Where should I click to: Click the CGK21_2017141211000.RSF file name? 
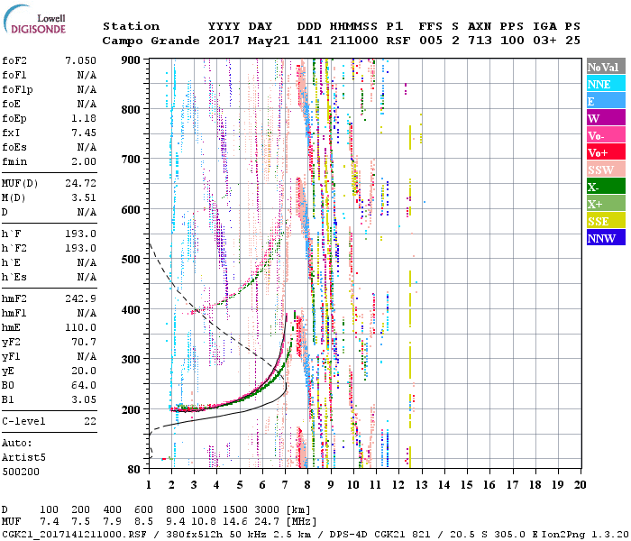pos(74,535)
